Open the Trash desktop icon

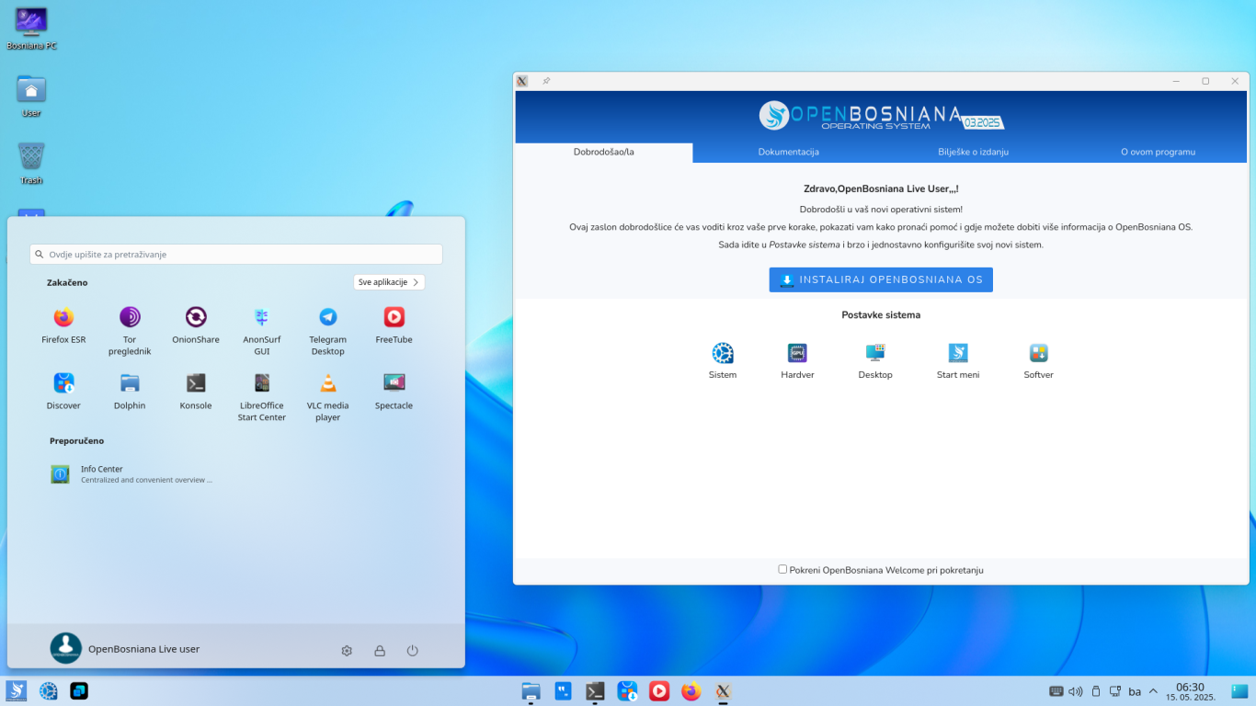coord(31,164)
